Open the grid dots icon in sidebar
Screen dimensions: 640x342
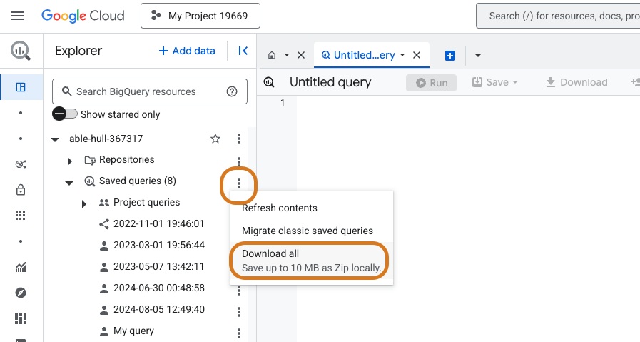pyautogui.click(x=21, y=216)
